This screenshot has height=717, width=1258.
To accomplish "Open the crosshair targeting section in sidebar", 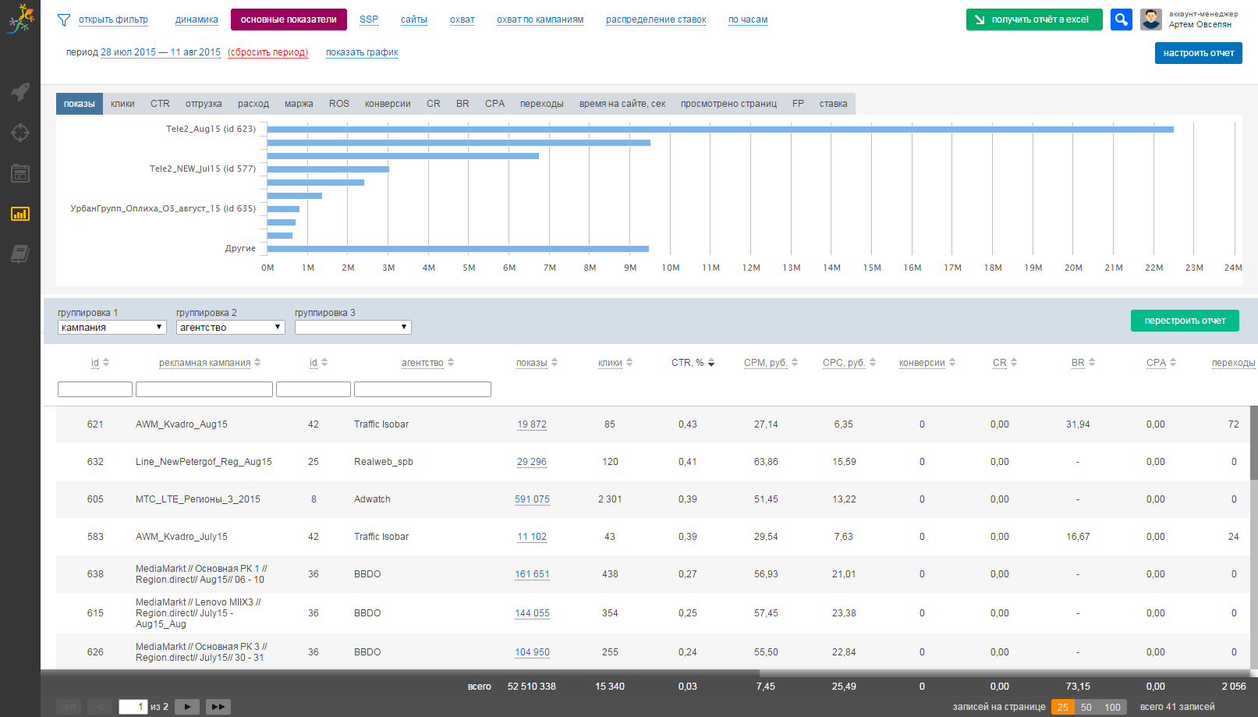I will 20,133.
